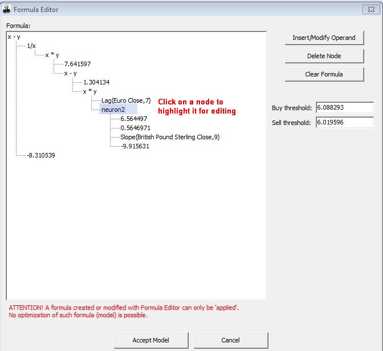
Task: Accept the model with Accept Model
Action: (x=150, y=340)
